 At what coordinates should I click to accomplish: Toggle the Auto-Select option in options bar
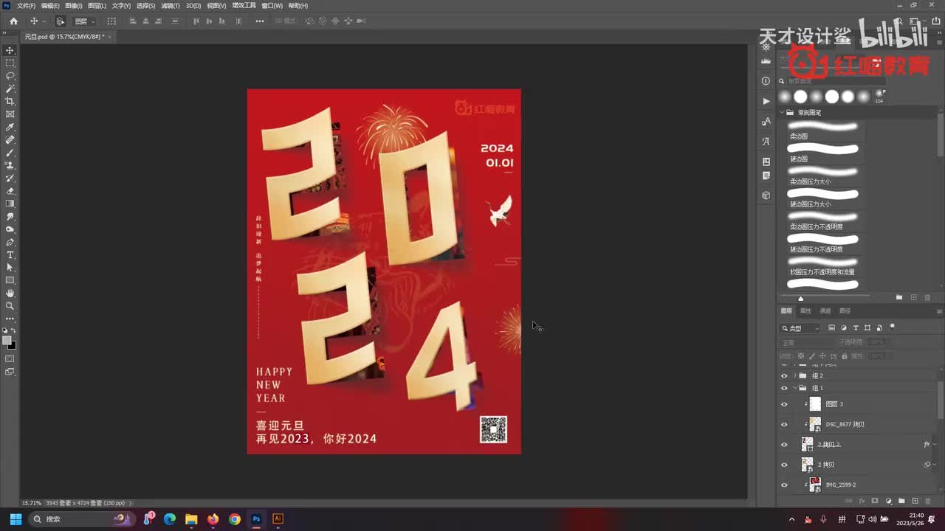coord(61,21)
